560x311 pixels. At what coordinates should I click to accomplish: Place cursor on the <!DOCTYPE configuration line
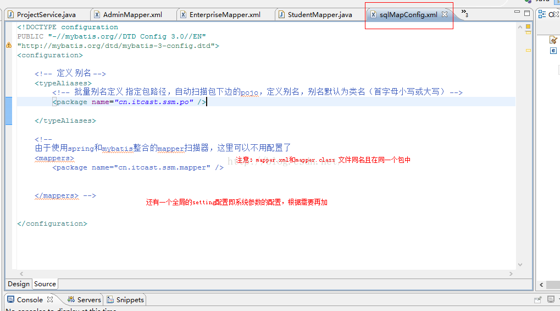click(68, 27)
